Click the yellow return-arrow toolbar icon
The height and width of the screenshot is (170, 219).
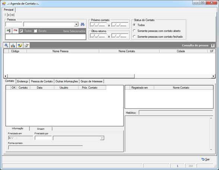click(x=20, y=45)
